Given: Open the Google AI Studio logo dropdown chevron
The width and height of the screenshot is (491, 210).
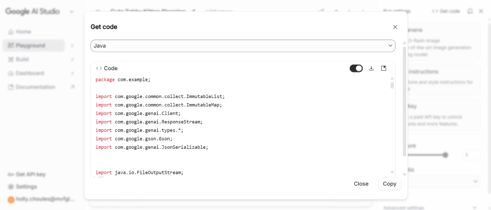Looking at the screenshot, I should pos(72,12).
